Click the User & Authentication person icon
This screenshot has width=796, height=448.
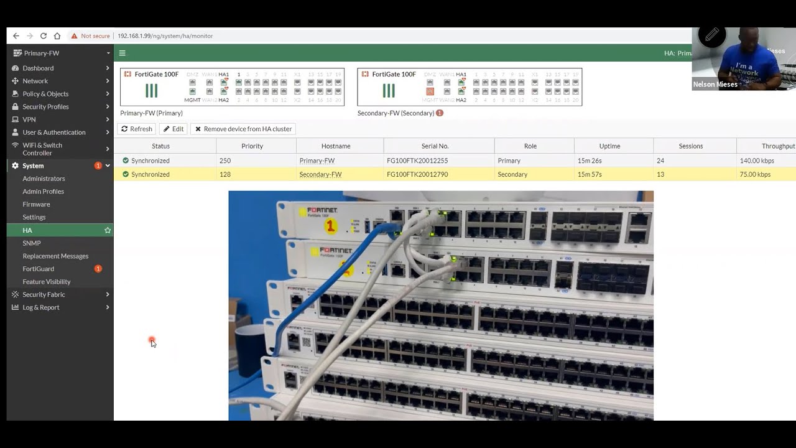(16, 132)
